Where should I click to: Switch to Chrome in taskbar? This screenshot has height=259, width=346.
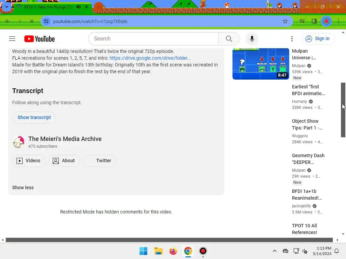(188, 251)
